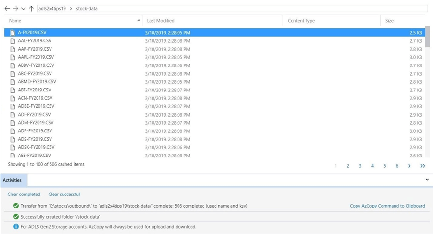Click the ADSK-FY2019.CSV file name
The image size is (433, 234).
[x=36, y=147]
